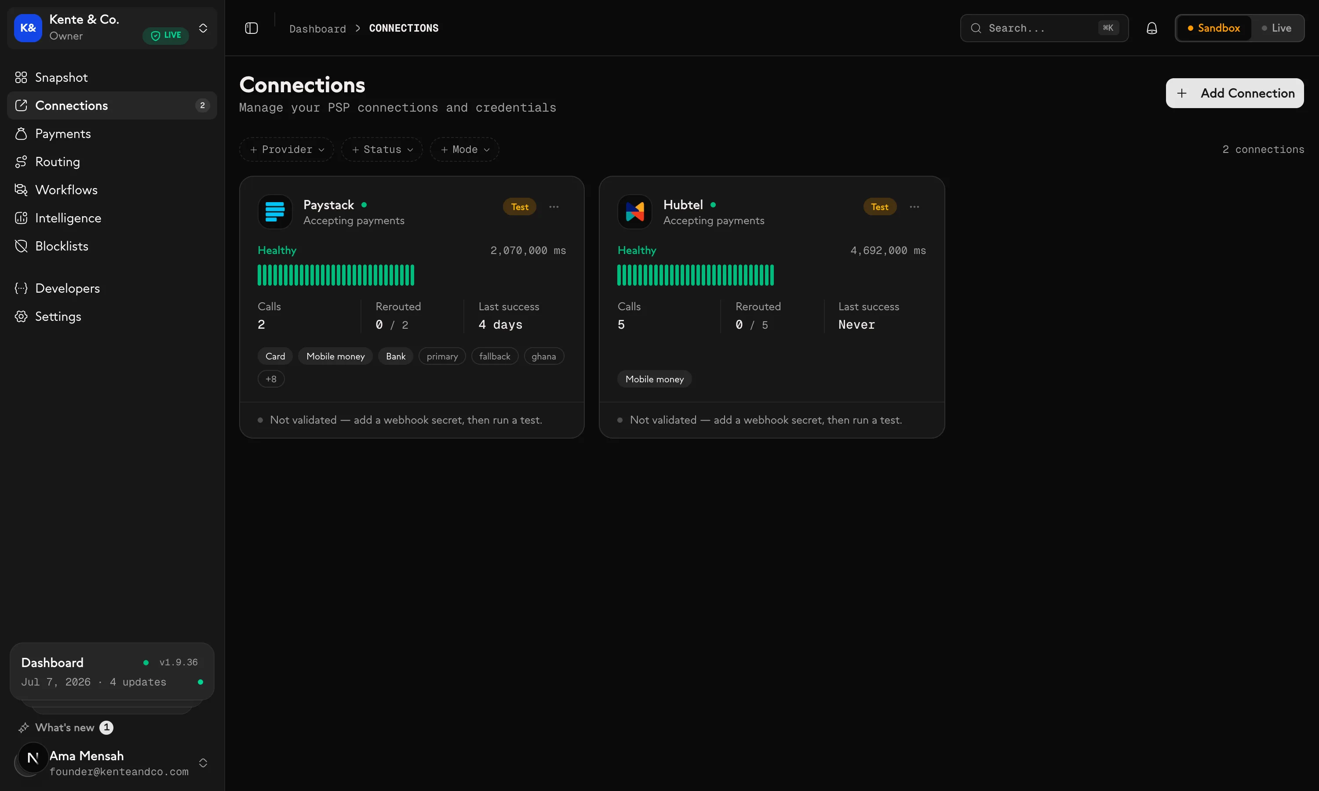Click the Hubtel health bar chart
This screenshot has width=1319, height=791.
(x=696, y=275)
